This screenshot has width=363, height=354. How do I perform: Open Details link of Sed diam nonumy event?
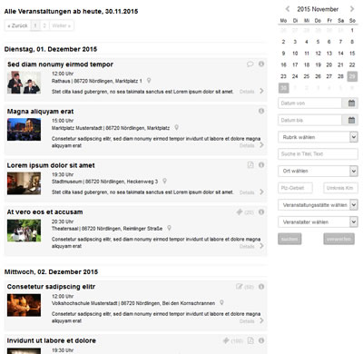pos(247,92)
